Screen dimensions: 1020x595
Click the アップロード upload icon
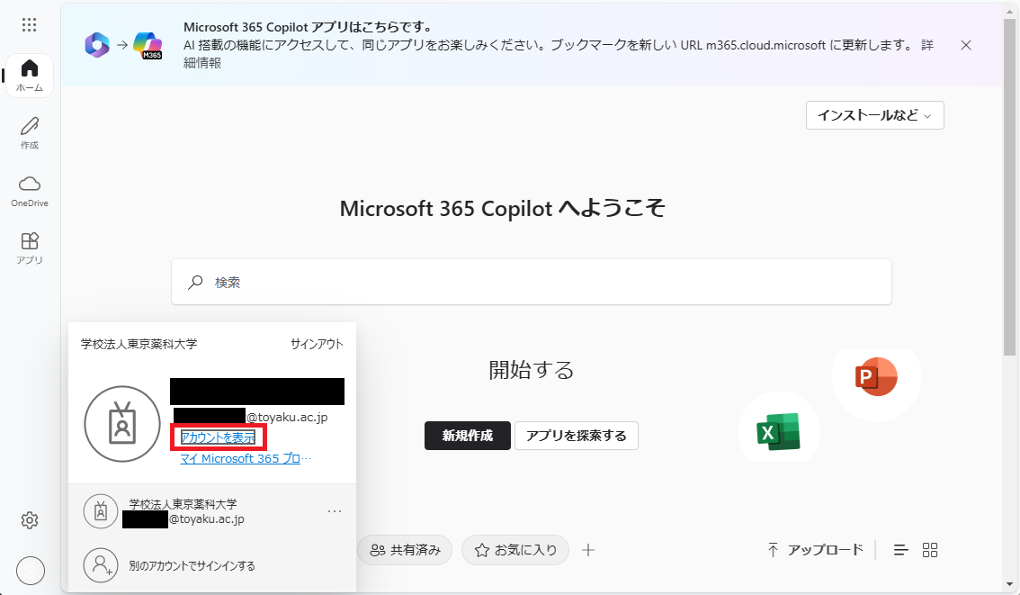pos(773,549)
